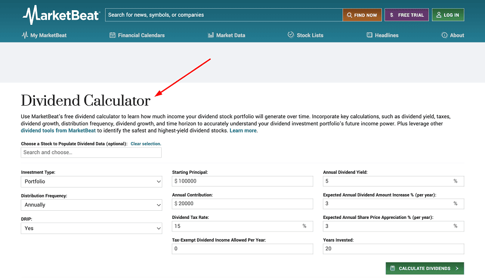Viewport: 485px width, 278px height.
Task: Open the Investment Type dropdown
Action: pos(91,181)
